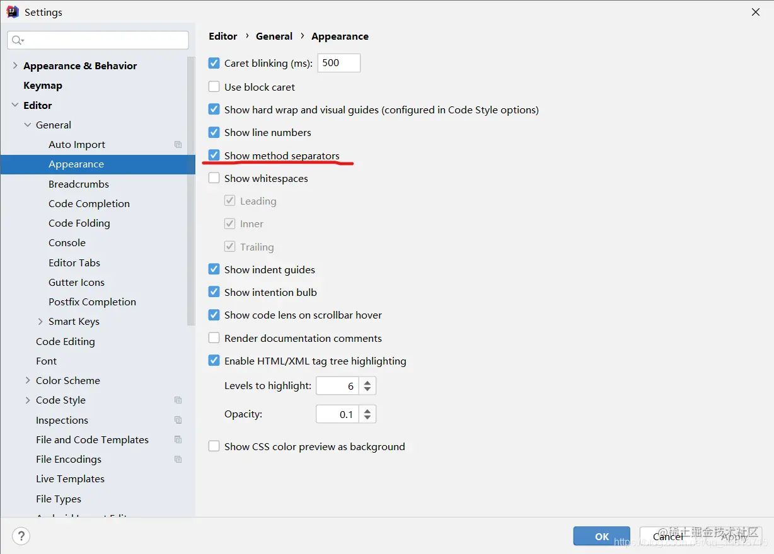Decrease Opacity value with down arrow
774x554 pixels.
(367, 418)
